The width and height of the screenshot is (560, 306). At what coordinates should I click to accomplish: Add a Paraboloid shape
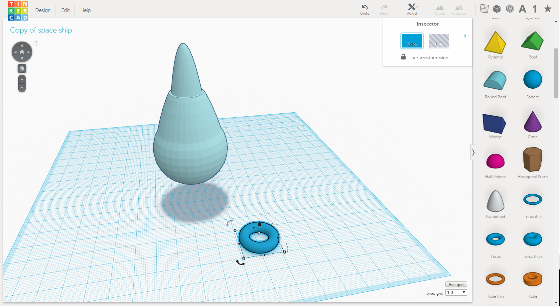[495, 204]
